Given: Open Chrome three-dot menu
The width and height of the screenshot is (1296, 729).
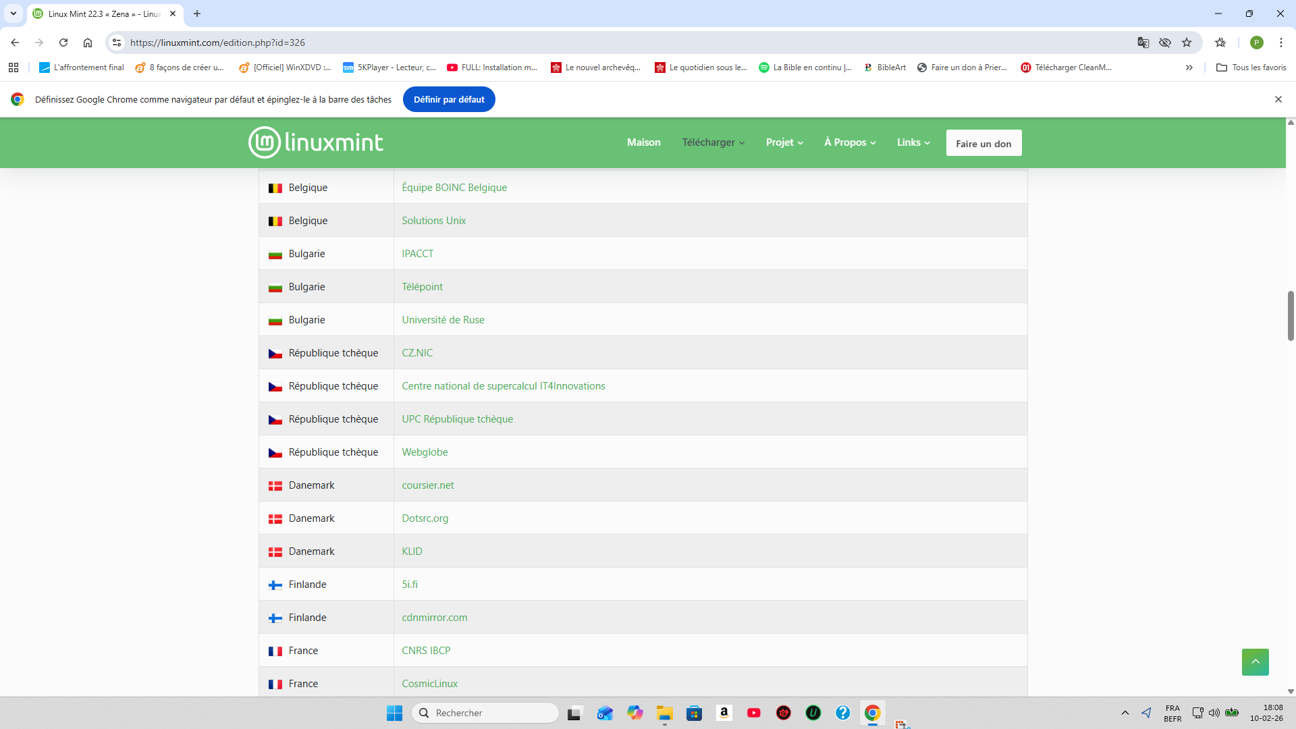Looking at the screenshot, I should tap(1280, 43).
